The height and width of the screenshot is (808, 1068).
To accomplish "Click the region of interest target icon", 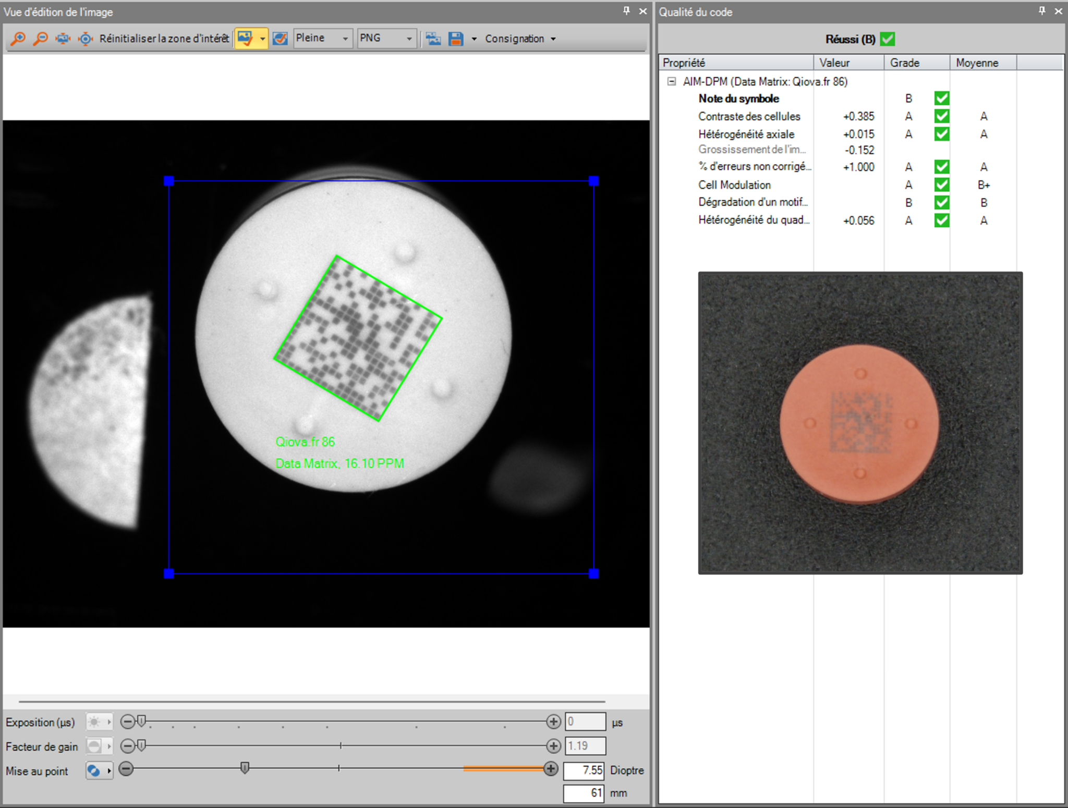I will click(x=85, y=39).
